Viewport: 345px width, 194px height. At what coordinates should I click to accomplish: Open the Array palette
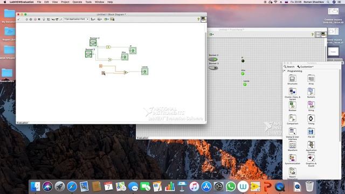311,79
